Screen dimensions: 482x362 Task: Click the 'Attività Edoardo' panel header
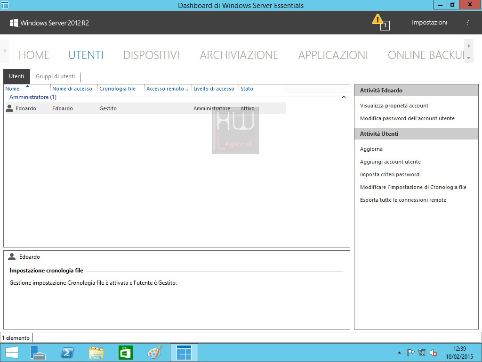(x=416, y=90)
